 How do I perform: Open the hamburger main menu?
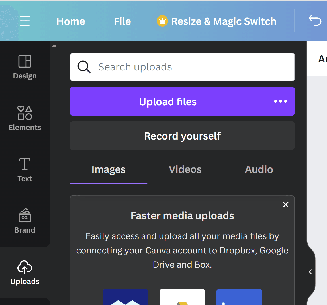(25, 21)
